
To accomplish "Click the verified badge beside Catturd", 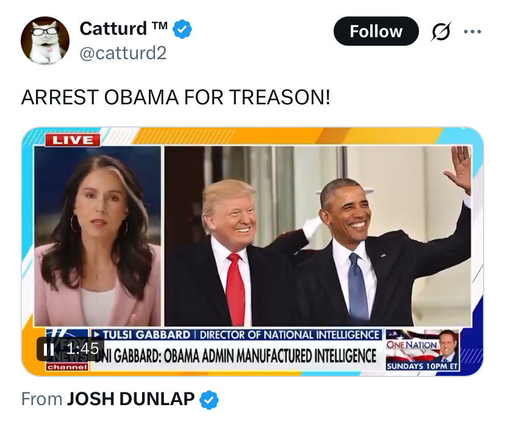I will (182, 29).
